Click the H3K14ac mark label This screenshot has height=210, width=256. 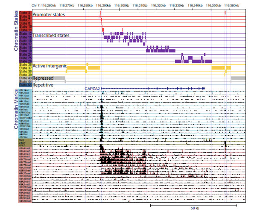[x=24, y=90]
